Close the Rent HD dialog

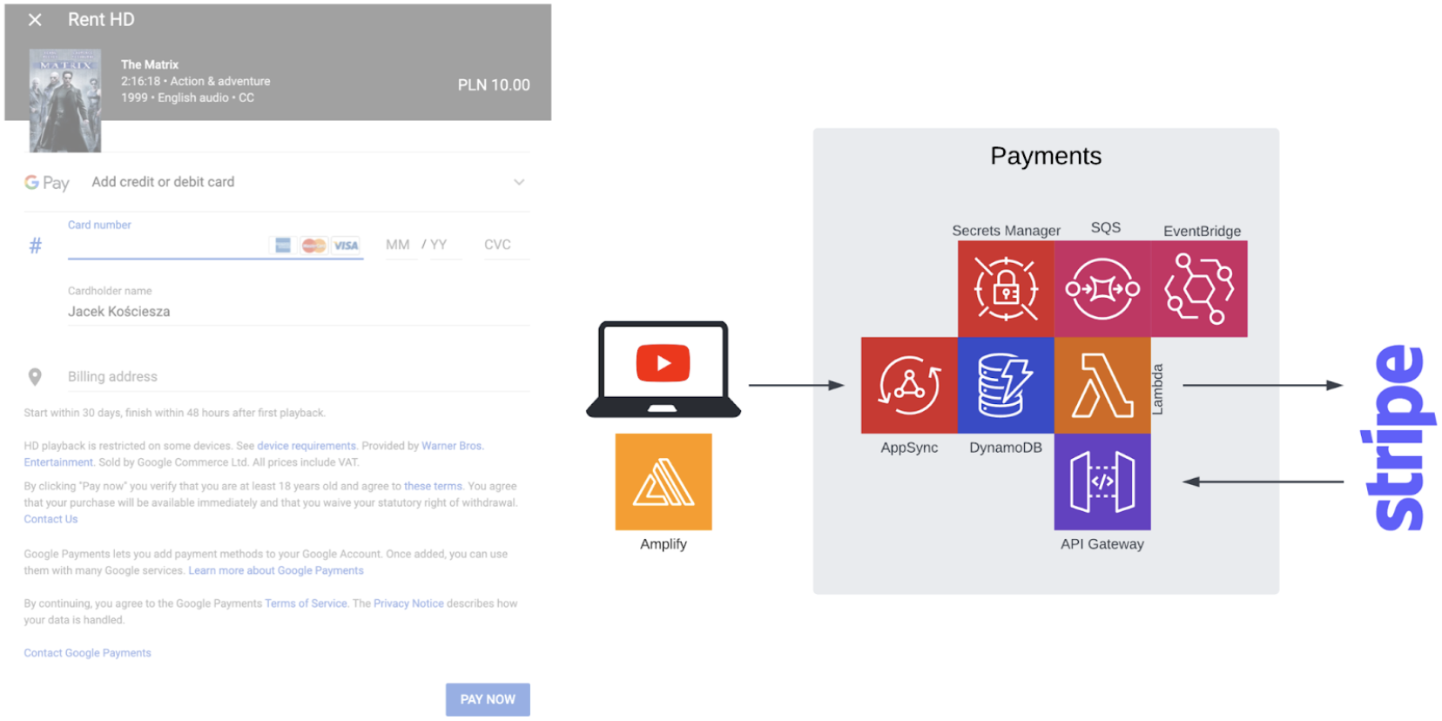tap(35, 19)
